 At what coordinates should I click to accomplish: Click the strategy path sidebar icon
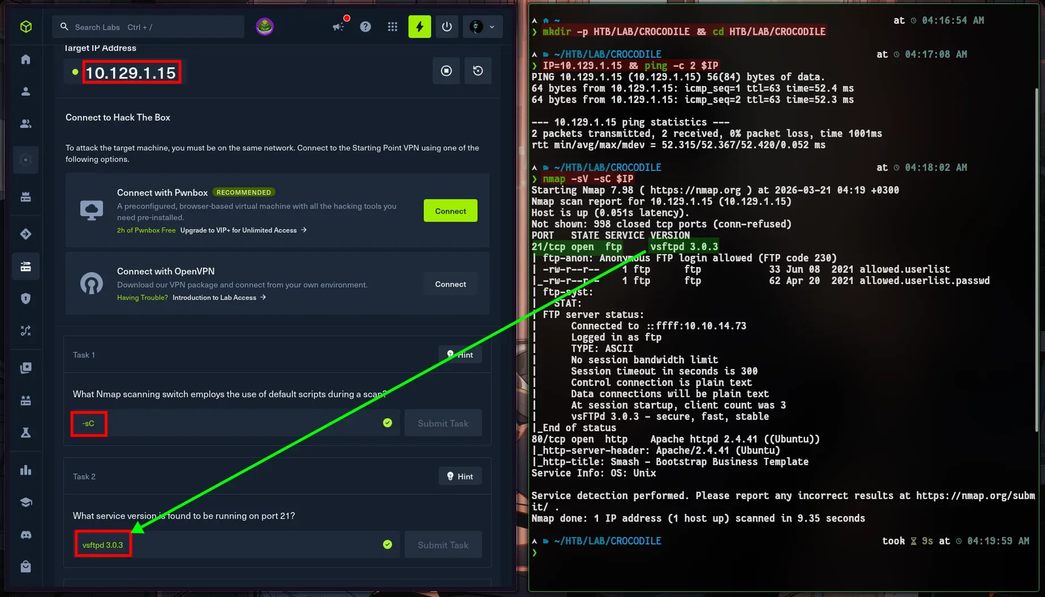click(x=25, y=331)
